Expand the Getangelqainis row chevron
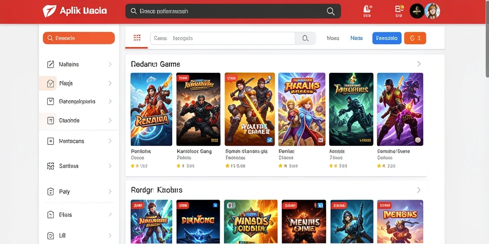The image size is (489, 244). point(110,102)
